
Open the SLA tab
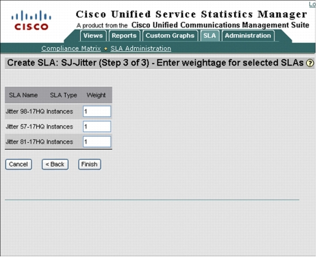210,36
